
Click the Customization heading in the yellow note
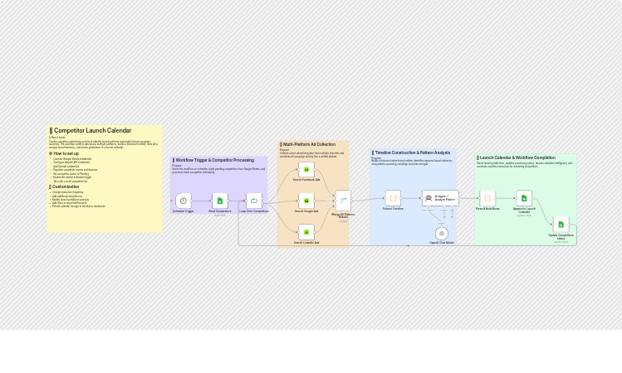coord(66,186)
